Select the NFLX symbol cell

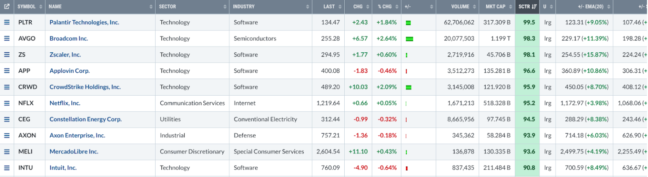(30, 103)
